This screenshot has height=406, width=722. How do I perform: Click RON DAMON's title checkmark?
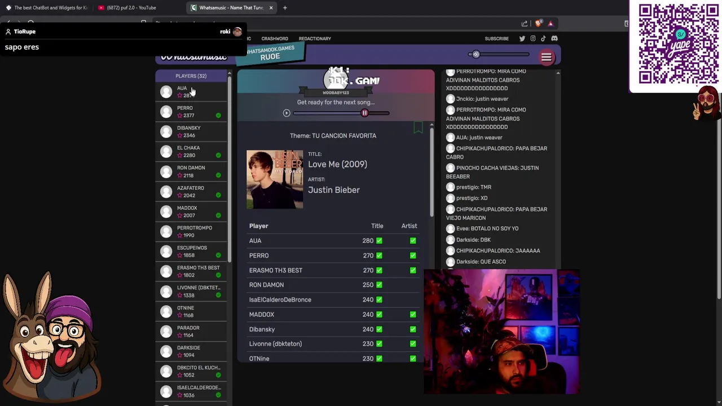[x=379, y=285]
